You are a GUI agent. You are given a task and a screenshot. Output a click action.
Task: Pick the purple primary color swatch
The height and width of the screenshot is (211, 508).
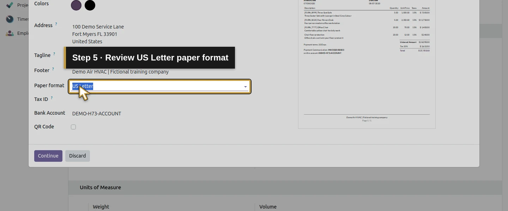tap(76, 5)
